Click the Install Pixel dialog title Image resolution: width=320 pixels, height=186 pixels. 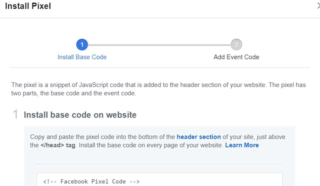[x=28, y=6]
